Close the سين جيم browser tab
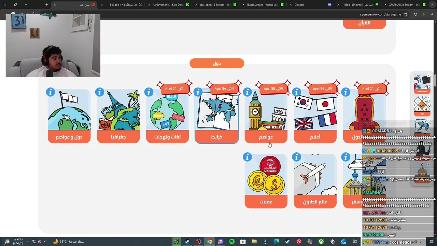The width and height of the screenshot is (437, 246). [55, 5]
